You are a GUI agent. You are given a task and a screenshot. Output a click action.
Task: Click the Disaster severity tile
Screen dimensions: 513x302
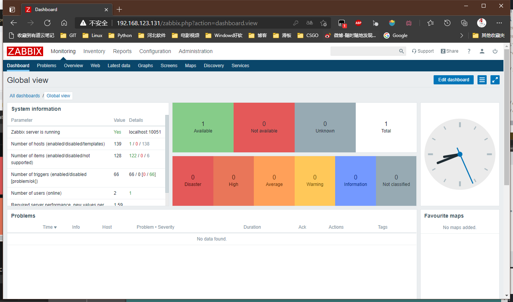193,181
